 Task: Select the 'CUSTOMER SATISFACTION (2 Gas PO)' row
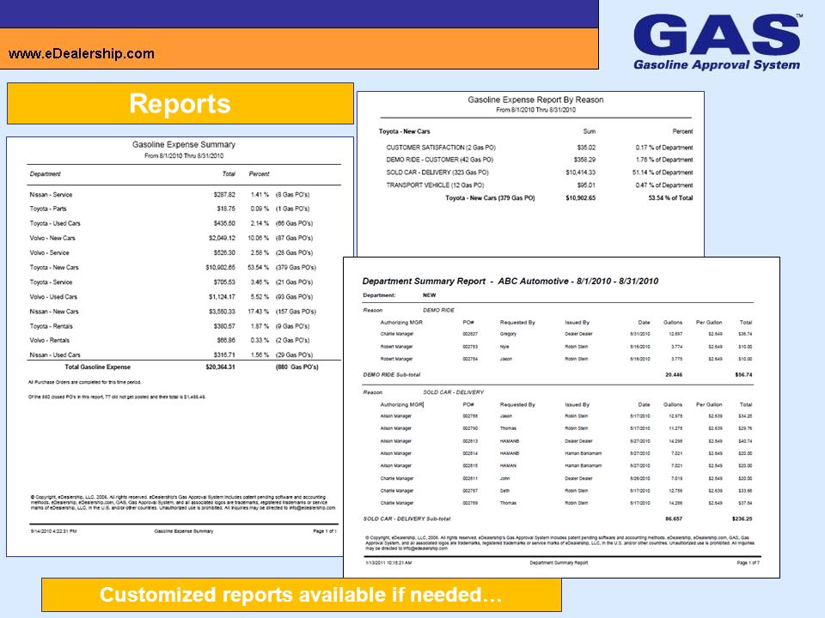click(x=540, y=148)
